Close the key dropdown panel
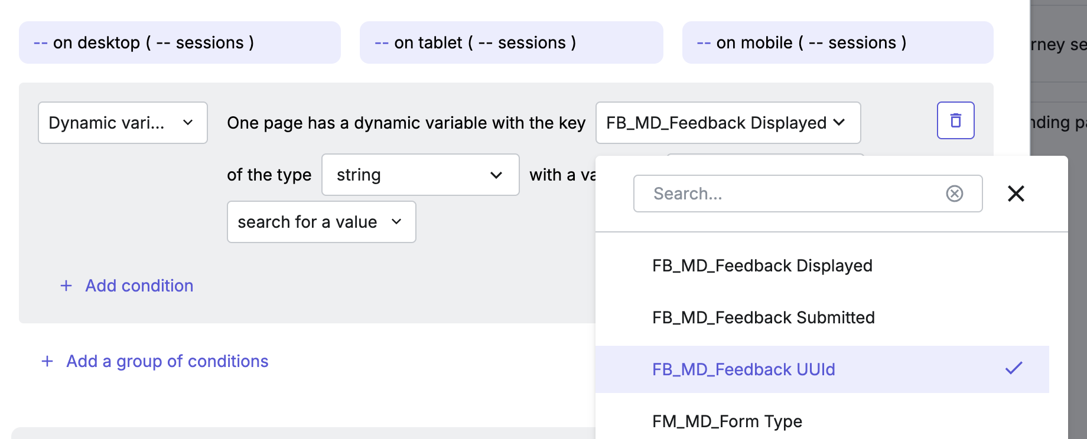 tap(1016, 194)
